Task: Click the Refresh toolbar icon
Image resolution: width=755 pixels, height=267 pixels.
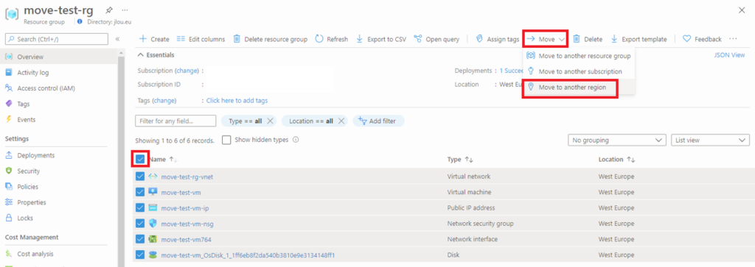Action: tap(319, 39)
